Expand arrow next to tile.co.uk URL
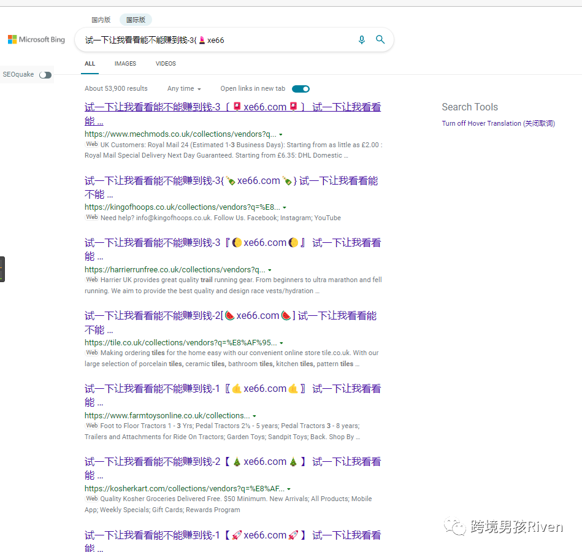Image resolution: width=582 pixels, height=552 pixels. 281,343
